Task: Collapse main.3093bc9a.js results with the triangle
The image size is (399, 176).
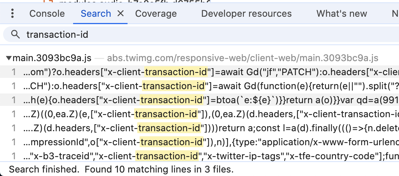Action: 9,58
